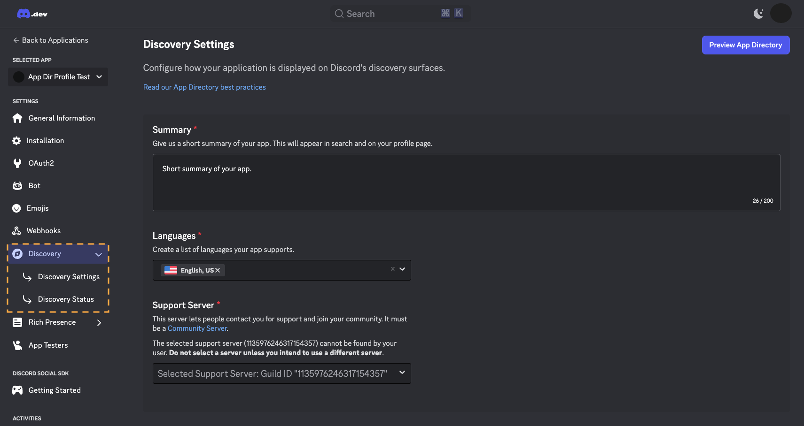Click the Preview App Directory button
Viewport: 804px width, 426px height.
point(745,45)
